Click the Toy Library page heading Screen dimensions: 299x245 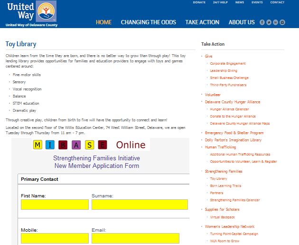[21, 44]
